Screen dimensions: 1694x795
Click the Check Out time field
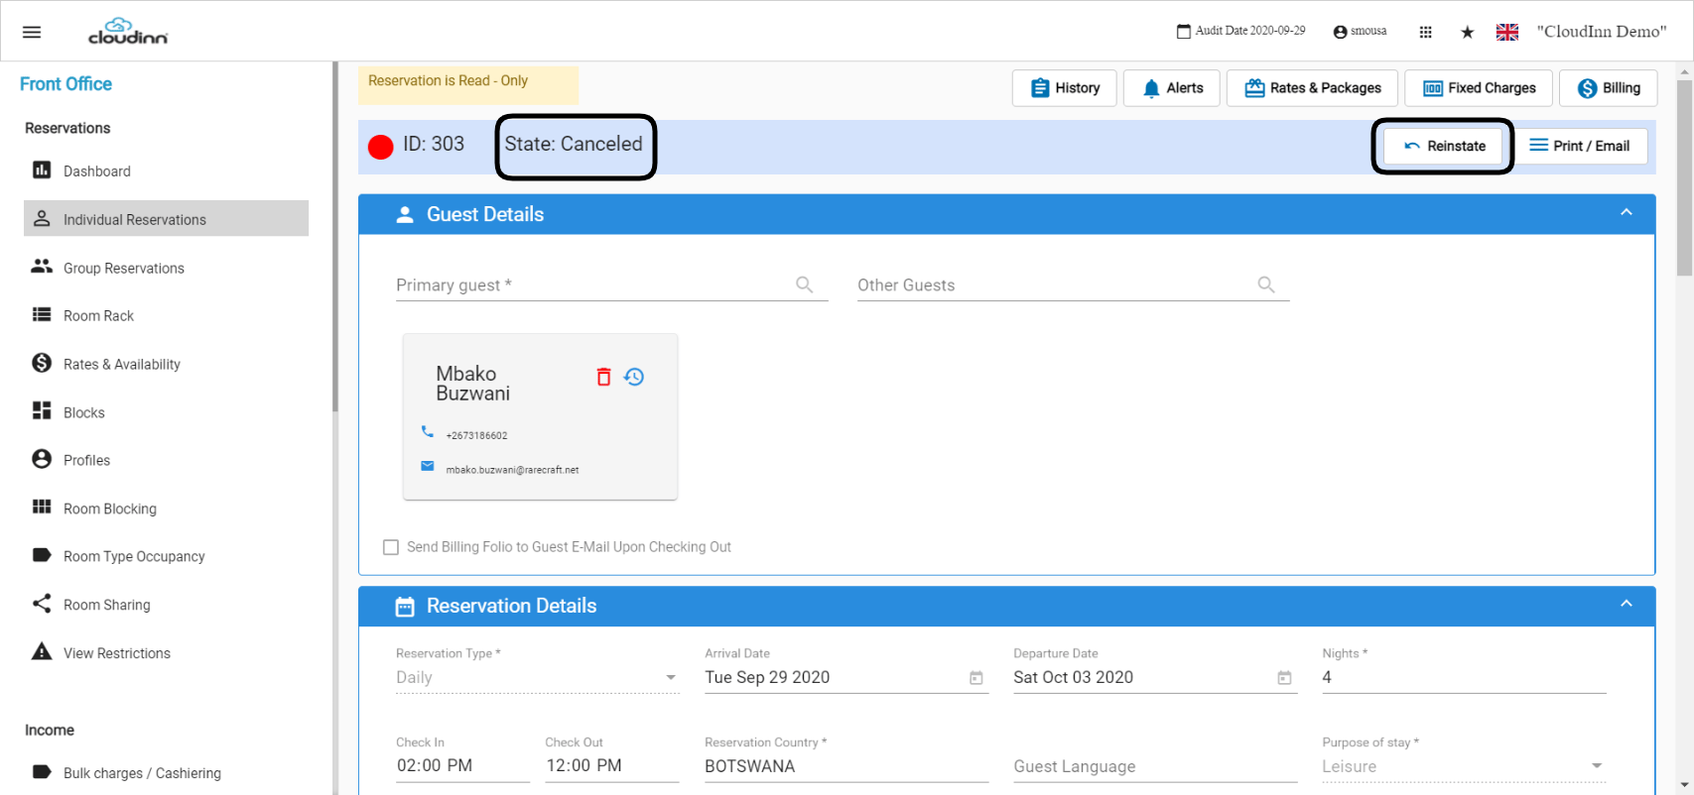(x=611, y=766)
